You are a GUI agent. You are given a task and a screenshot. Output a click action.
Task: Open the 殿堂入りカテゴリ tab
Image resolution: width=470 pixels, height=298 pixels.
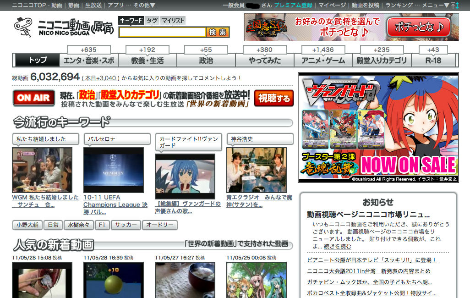pos(382,60)
